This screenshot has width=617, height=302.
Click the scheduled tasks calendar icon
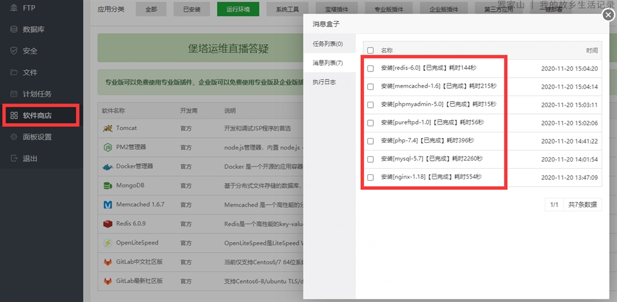click(x=14, y=94)
